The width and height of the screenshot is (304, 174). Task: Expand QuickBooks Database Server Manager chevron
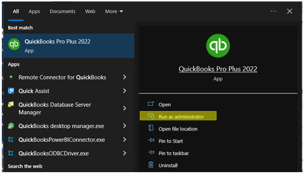click(x=124, y=108)
